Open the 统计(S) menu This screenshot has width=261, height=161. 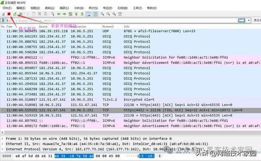click(x=93, y=8)
